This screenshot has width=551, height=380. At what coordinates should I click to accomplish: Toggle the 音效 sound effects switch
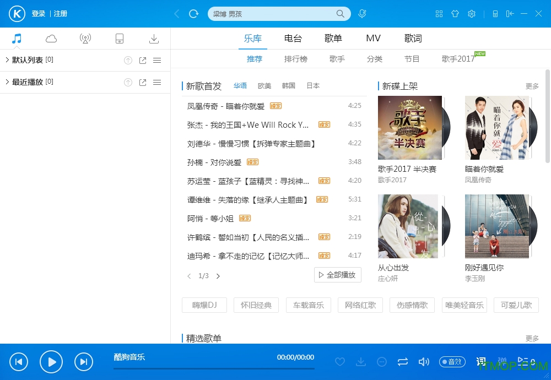pos(452,362)
